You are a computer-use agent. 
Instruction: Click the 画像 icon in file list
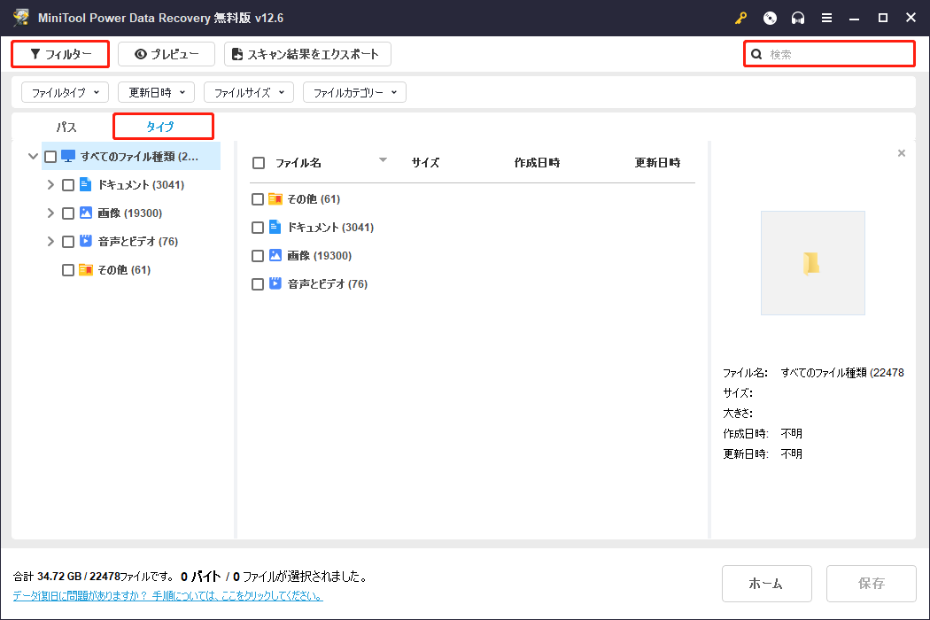pyautogui.click(x=275, y=256)
